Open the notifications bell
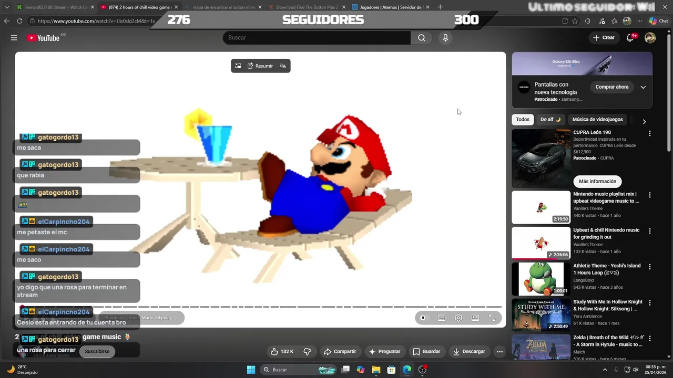The image size is (673, 378). 630,38
